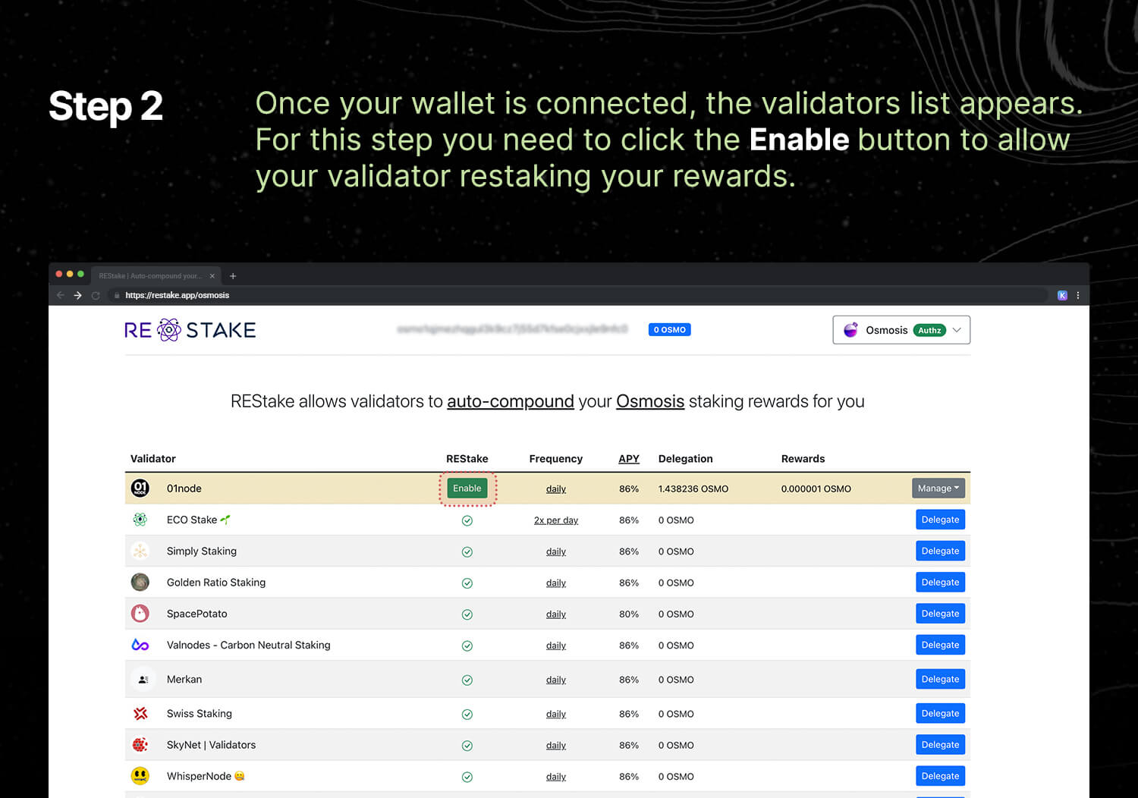
Task: Click the browser forward arrow
Action: tap(77, 295)
